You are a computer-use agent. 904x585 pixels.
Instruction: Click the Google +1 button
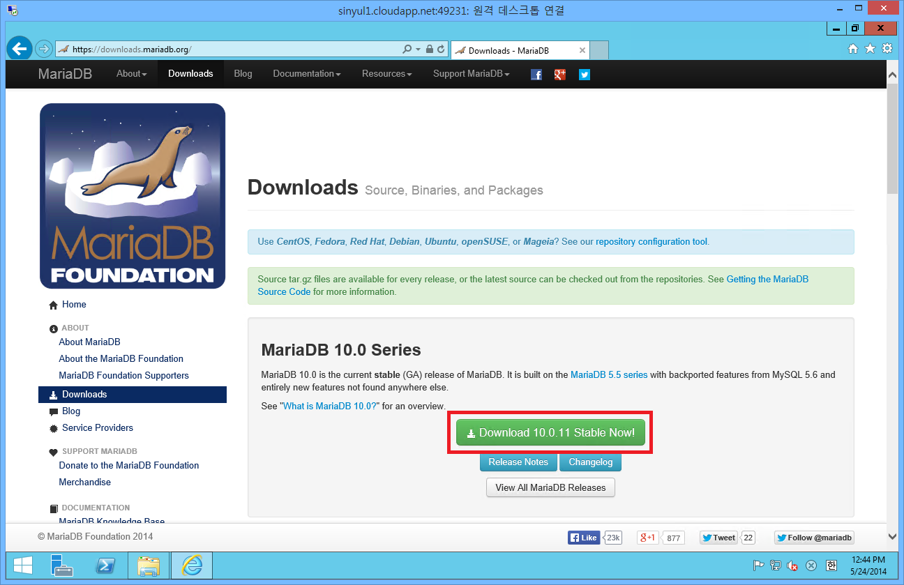(649, 538)
